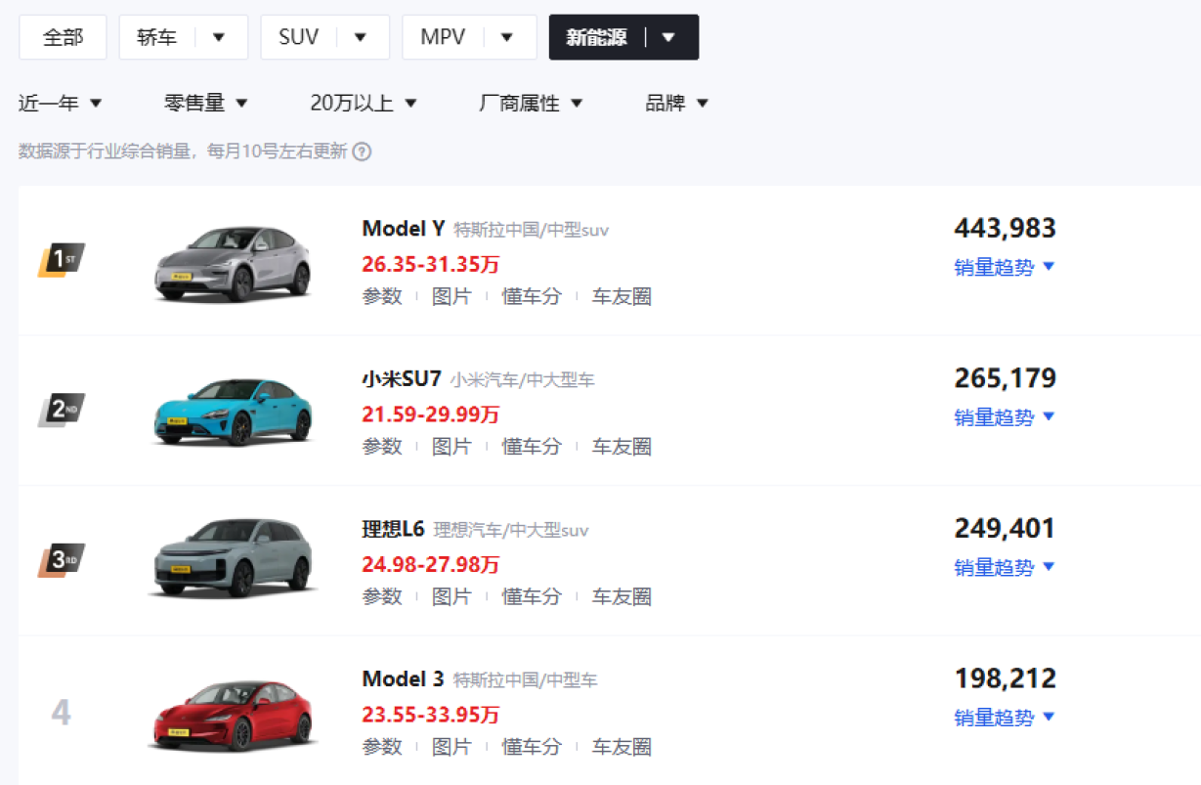Select the 全部 tab
1201x785 pixels.
point(63,37)
